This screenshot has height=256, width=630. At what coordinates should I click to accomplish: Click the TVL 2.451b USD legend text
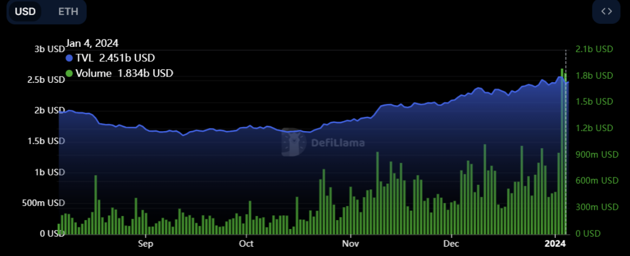[115, 58]
